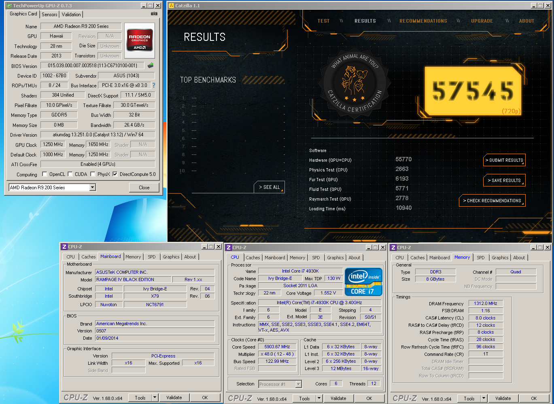
Task: Click the Intel Core i7 logo in CPU-Z
Action: click(x=363, y=282)
